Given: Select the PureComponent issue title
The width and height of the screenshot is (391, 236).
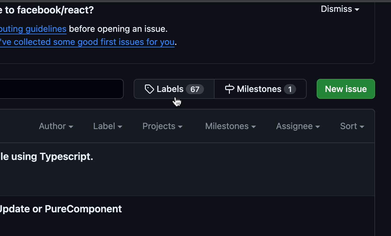Looking at the screenshot, I should [x=61, y=209].
